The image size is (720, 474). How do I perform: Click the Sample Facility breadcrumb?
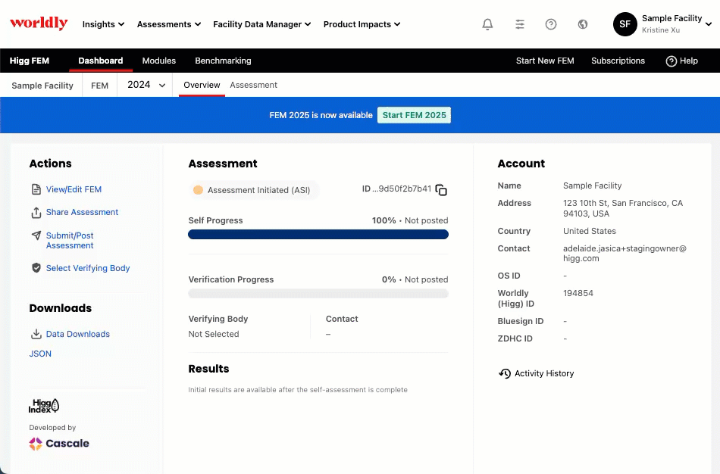pos(42,86)
